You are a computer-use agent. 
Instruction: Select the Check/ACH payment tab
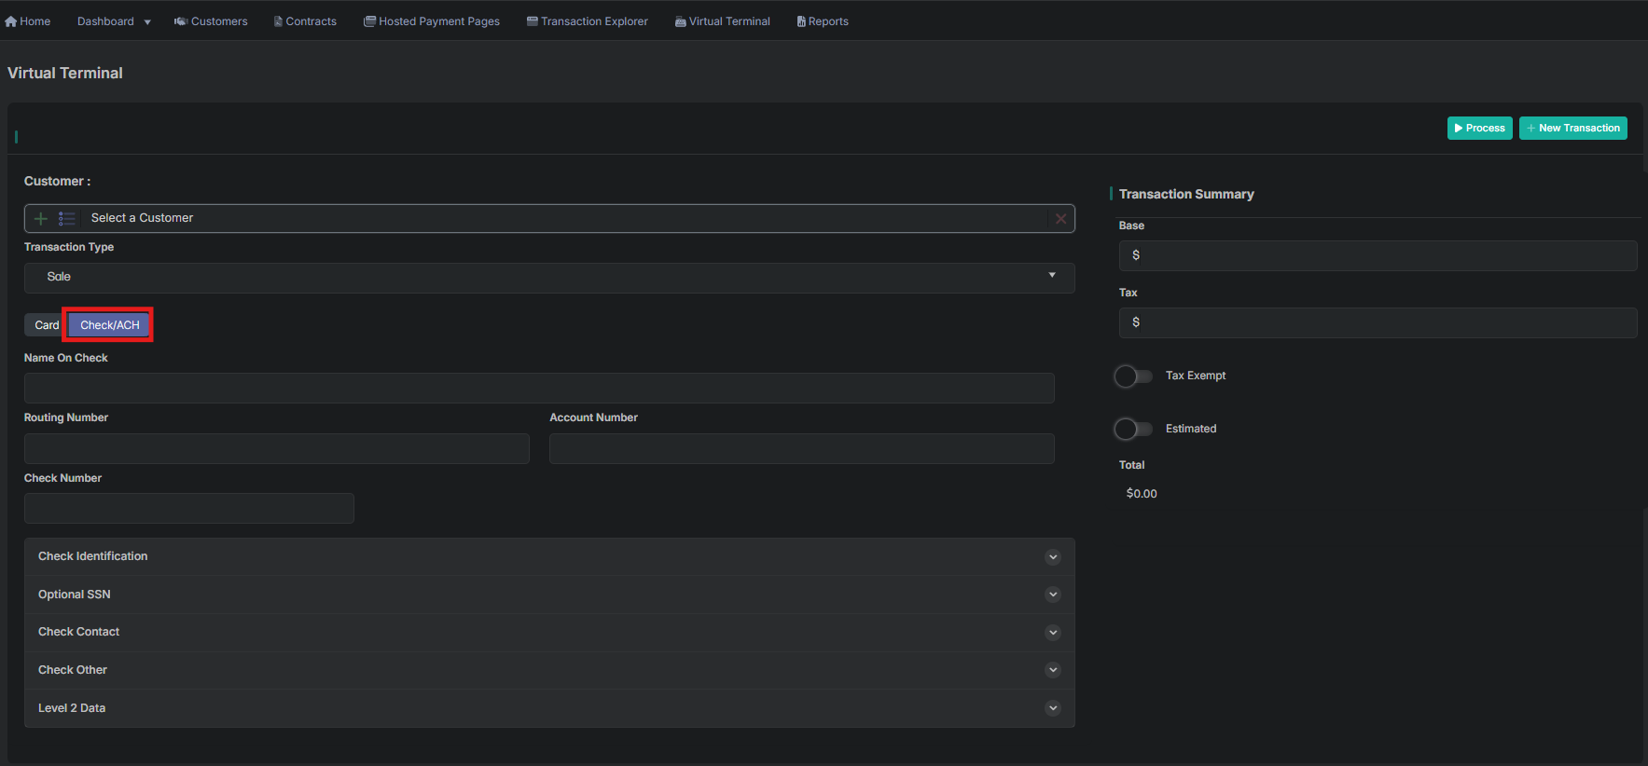pyautogui.click(x=109, y=325)
